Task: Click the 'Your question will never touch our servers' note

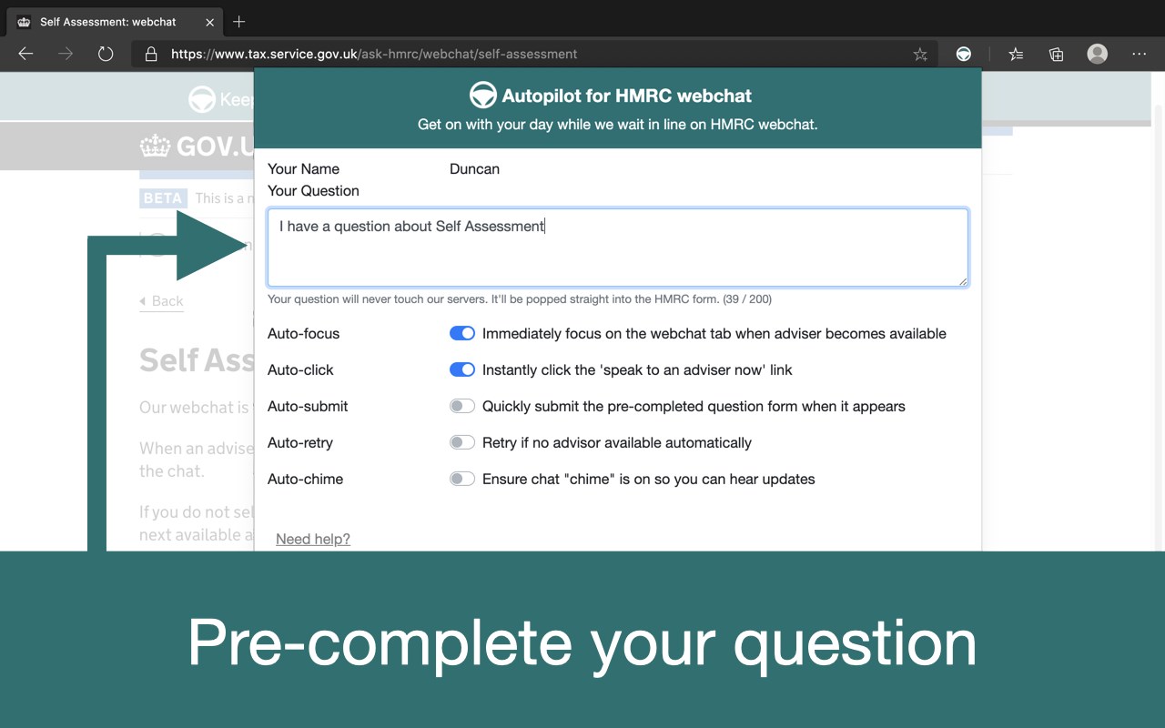Action: click(x=520, y=298)
